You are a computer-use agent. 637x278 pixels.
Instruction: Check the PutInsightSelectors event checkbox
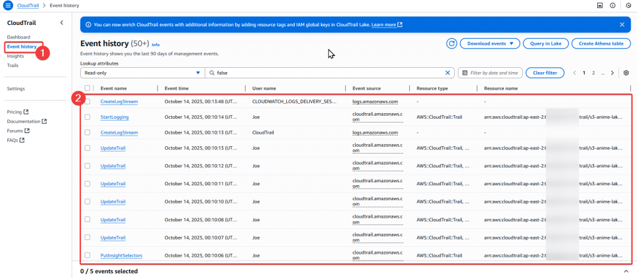(87, 255)
